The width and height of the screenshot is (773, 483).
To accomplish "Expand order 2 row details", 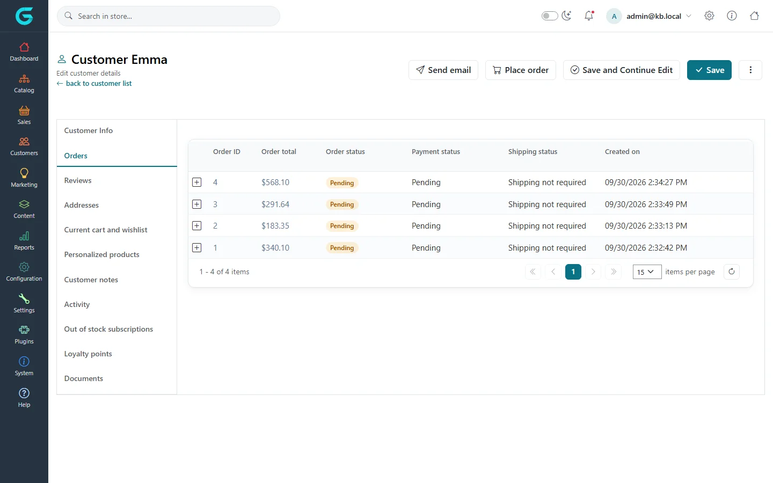I will coord(197,226).
